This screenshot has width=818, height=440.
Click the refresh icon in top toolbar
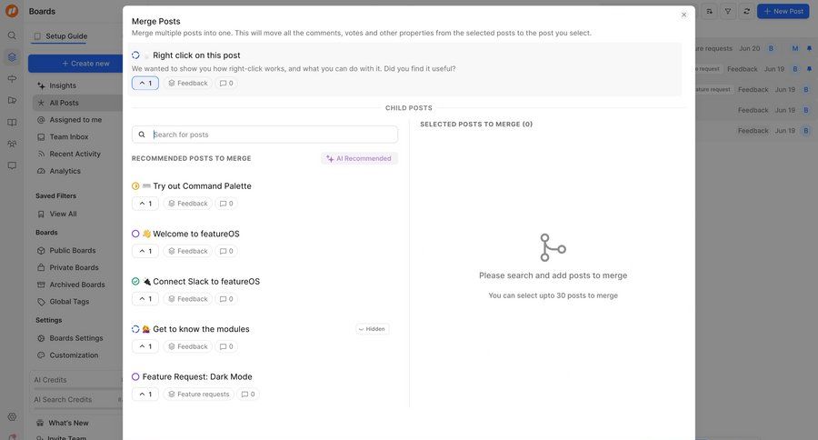click(746, 11)
